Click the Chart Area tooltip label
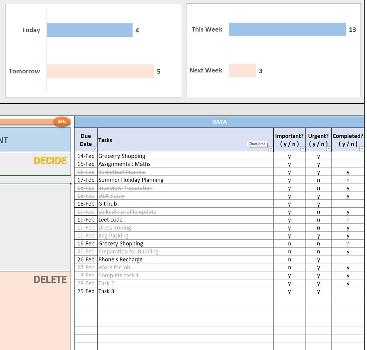Image resolution: width=367 pixels, height=350 pixels. [x=257, y=144]
